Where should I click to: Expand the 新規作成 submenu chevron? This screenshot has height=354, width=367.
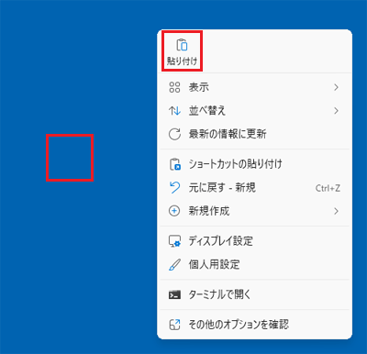(336, 211)
